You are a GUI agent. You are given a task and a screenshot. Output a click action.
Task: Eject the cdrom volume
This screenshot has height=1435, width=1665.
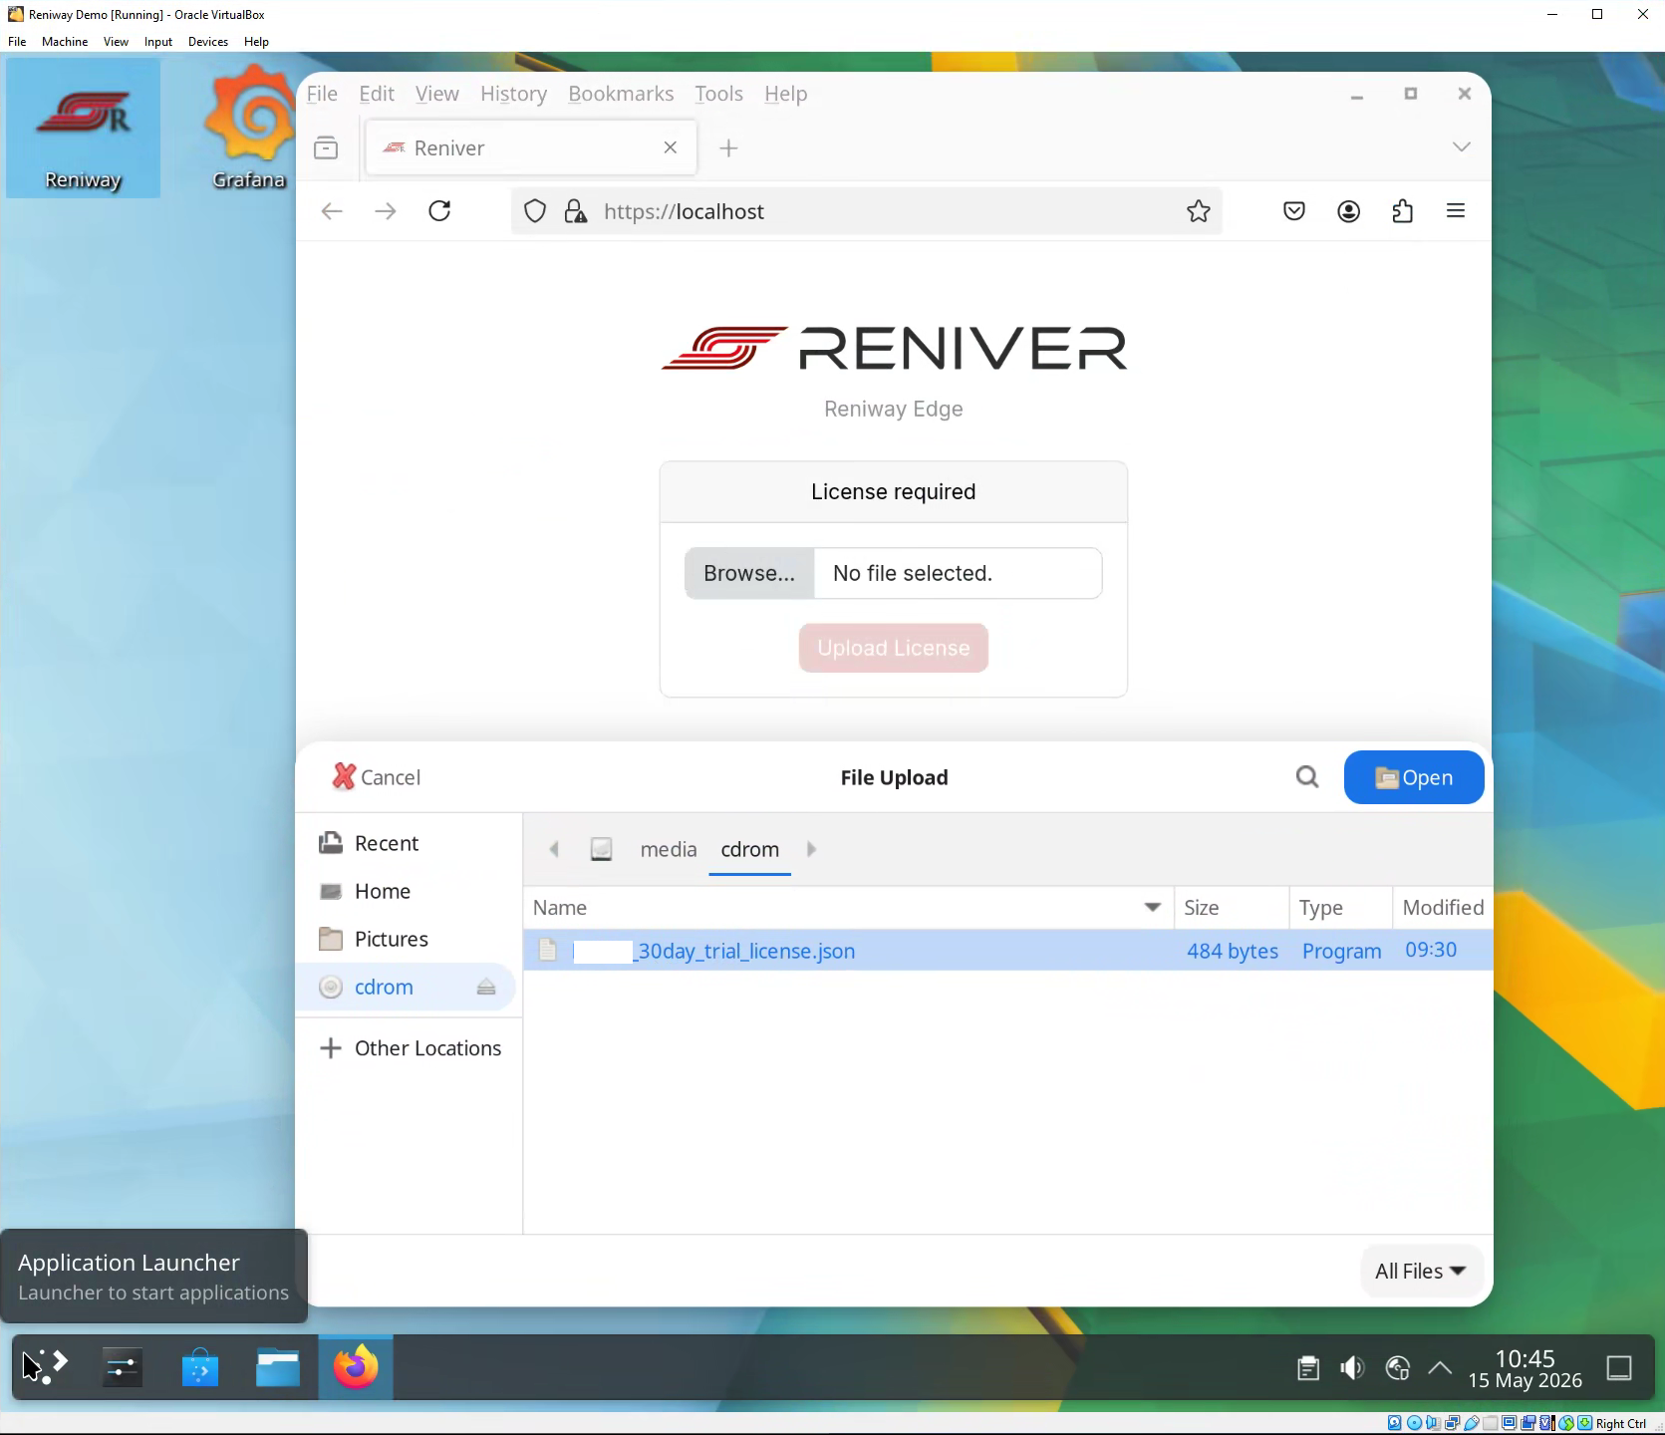486,987
